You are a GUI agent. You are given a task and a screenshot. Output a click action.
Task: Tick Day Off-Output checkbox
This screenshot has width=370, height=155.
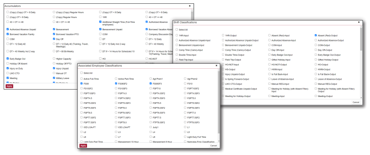(x=316, y=50)
